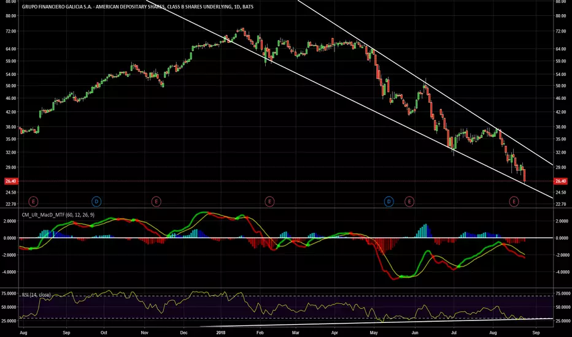Click the Dec label on the time axis

(184, 333)
